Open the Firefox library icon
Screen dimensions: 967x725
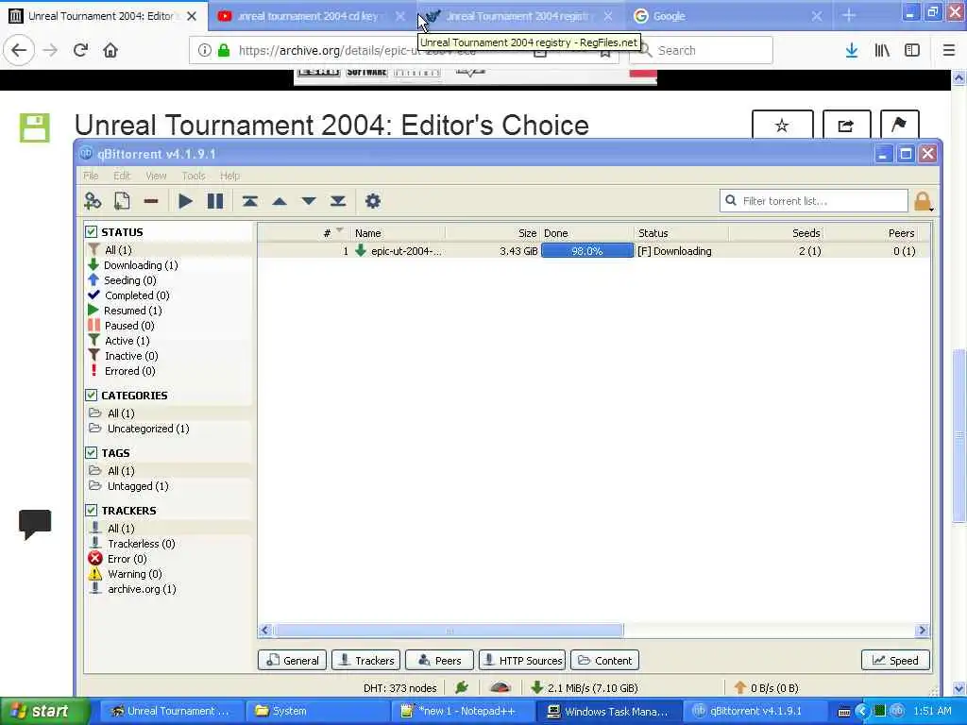pos(882,50)
